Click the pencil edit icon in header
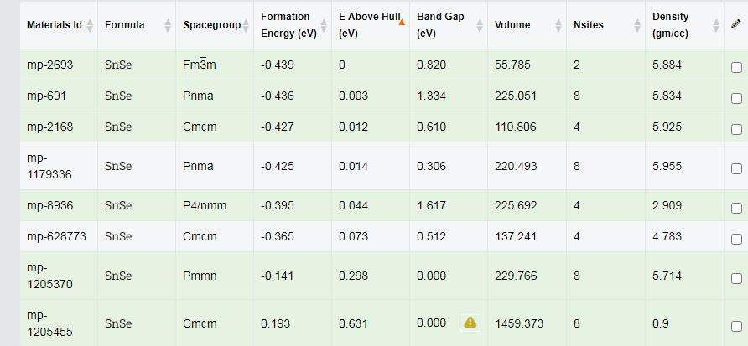The width and height of the screenshot is (748, 346). 736,24
